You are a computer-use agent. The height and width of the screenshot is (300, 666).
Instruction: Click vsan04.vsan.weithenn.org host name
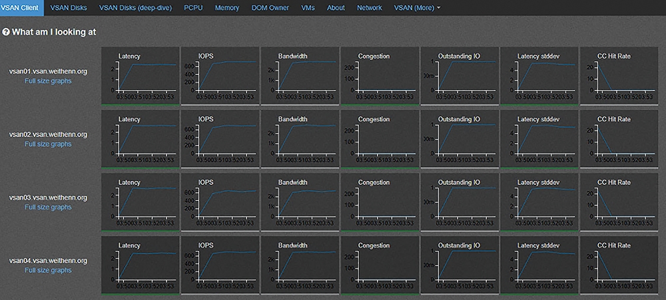[48, 261]
